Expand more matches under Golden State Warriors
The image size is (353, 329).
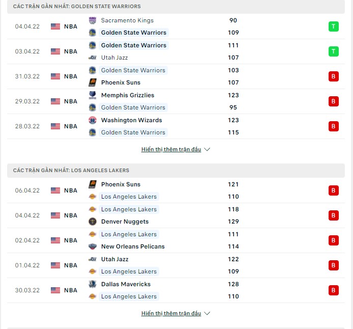click(171, 150)
